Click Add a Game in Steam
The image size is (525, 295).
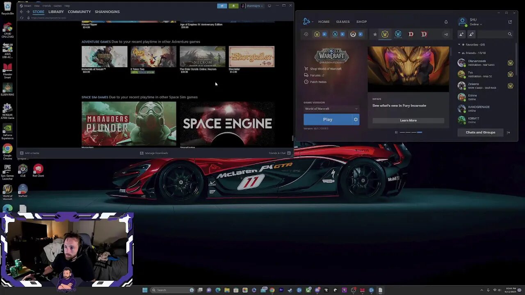[x=30, y=153]
